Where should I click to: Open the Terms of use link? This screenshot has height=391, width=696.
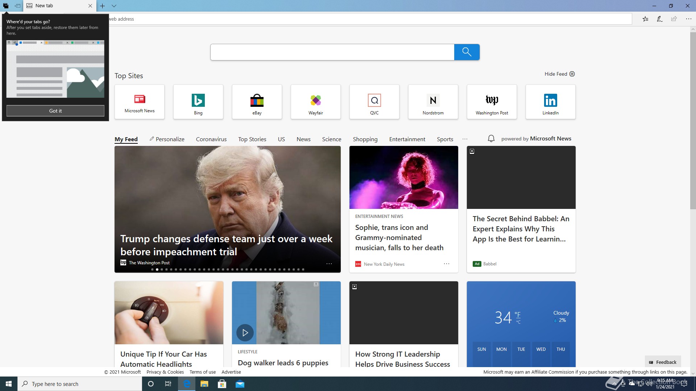(202, 372)
